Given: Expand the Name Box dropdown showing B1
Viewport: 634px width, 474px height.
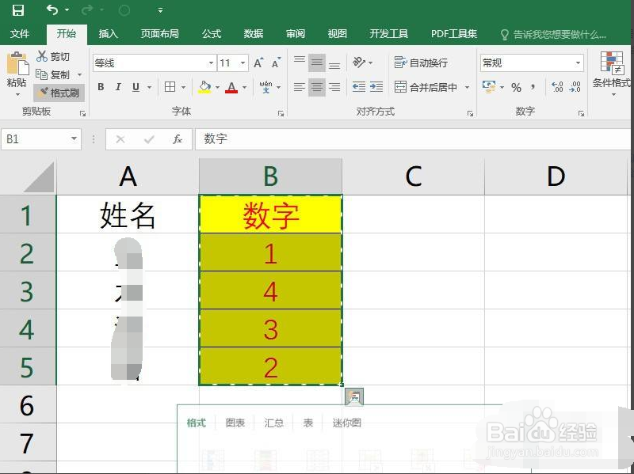Looking at the screenshot, I should (x=73, y=138).
